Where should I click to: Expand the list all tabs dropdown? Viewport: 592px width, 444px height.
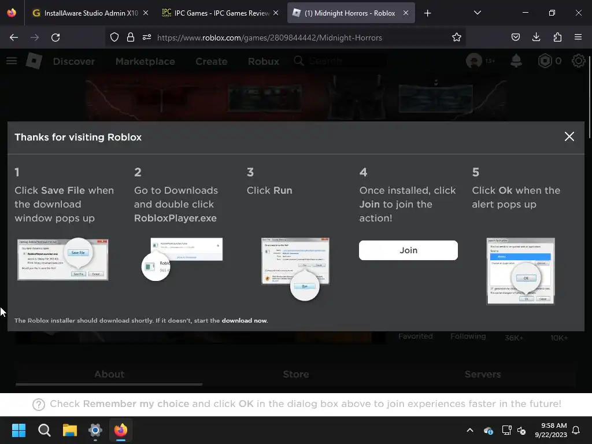[x=477, y=13]
